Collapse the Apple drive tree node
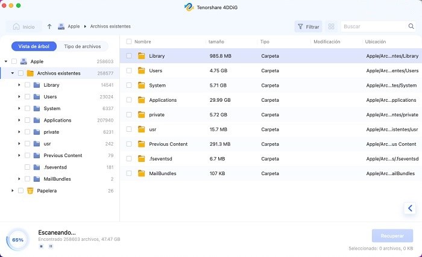This screenshot has height=257, width=422. [5, 61]
